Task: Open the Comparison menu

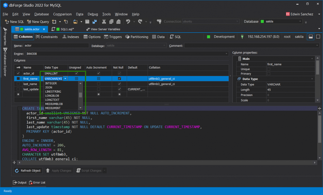Action: click(x=62, y=14)
